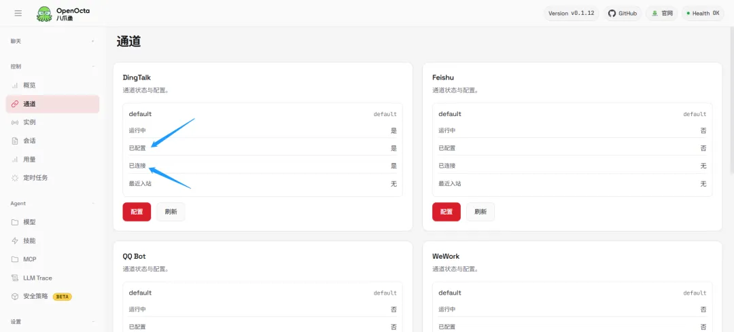Open the GitHub link button

point(623,14)
